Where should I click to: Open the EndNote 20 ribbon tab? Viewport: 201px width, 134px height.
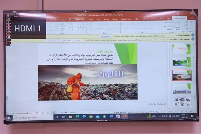pyautogui.click(x=79, y=19)
